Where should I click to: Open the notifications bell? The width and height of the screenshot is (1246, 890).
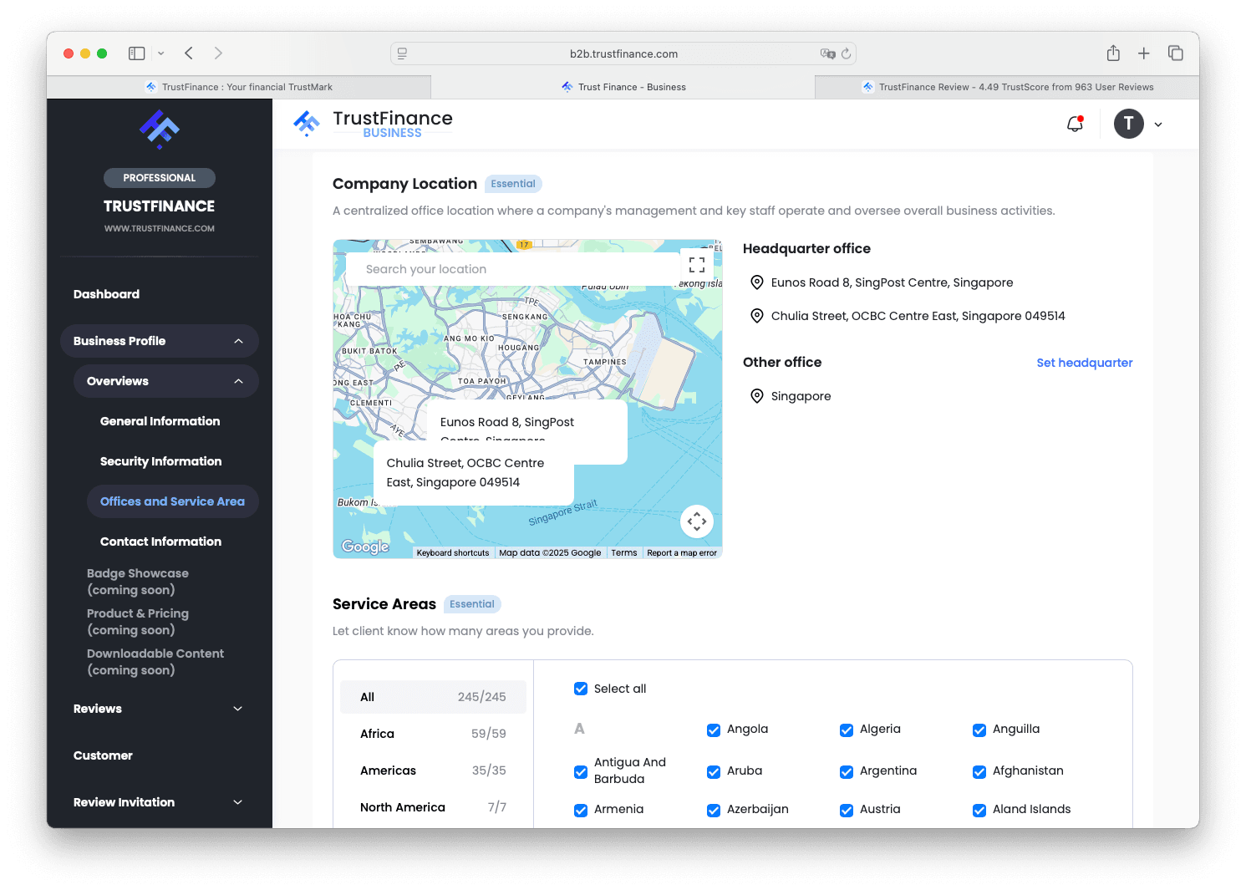coord(1075,124)
